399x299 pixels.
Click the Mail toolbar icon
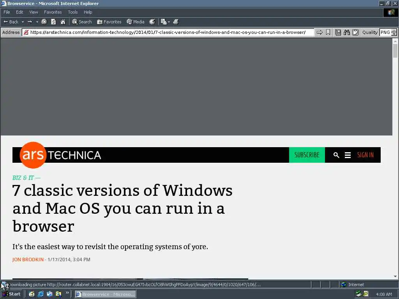pos(164,22)
